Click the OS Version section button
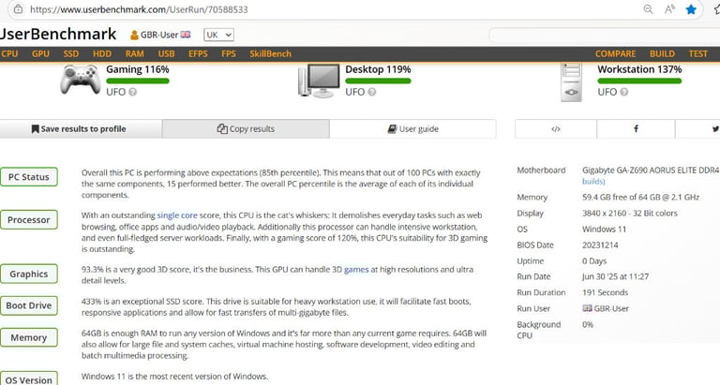 coord(29,379)
